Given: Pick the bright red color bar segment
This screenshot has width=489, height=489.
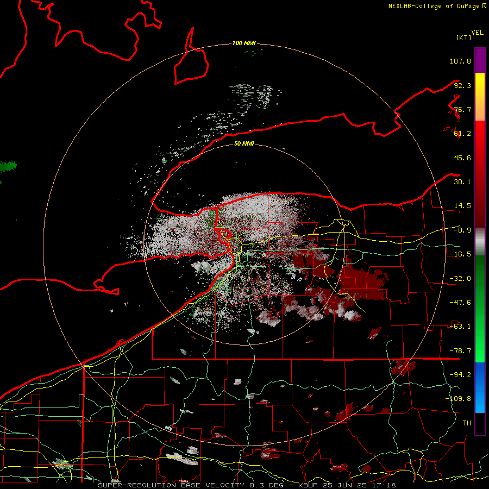Looking at the screenshot, I should 480,134.
